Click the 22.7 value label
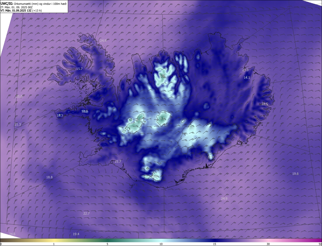 (86, 213)
